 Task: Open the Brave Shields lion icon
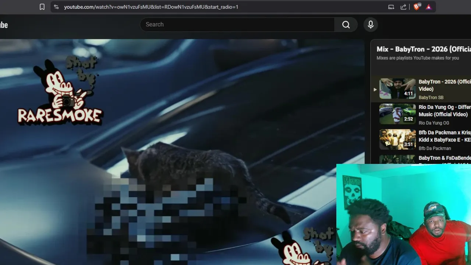417,7
